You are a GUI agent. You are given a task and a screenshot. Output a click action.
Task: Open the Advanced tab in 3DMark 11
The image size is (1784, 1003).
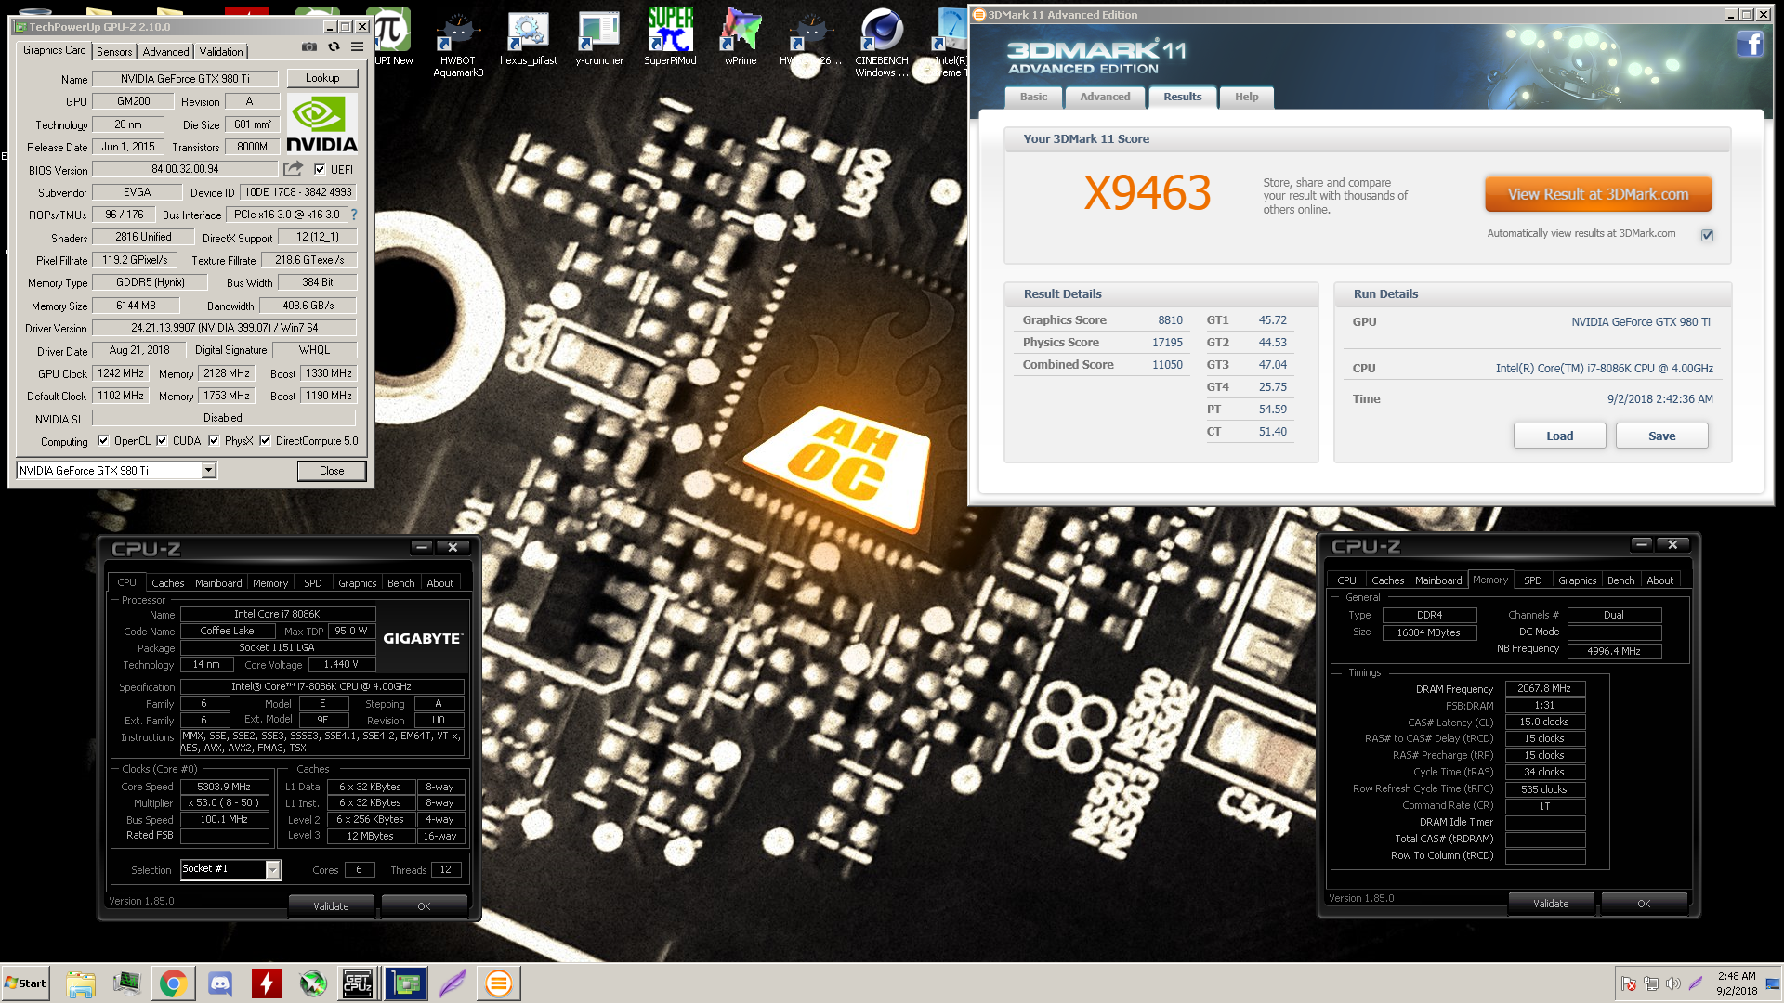1105,97
